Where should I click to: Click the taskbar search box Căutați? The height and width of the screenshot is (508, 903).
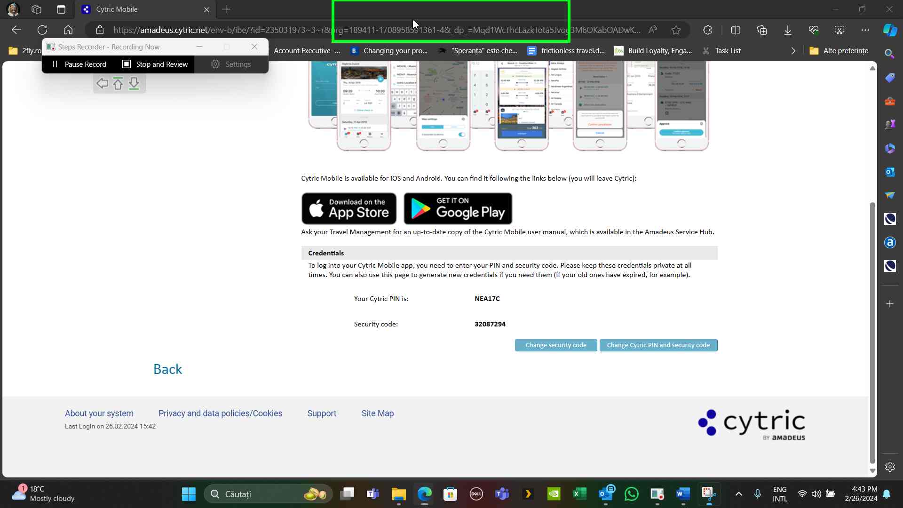click(x=268, y=494)
